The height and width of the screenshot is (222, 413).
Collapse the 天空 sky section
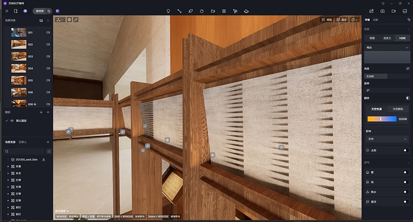pos(409,29)
